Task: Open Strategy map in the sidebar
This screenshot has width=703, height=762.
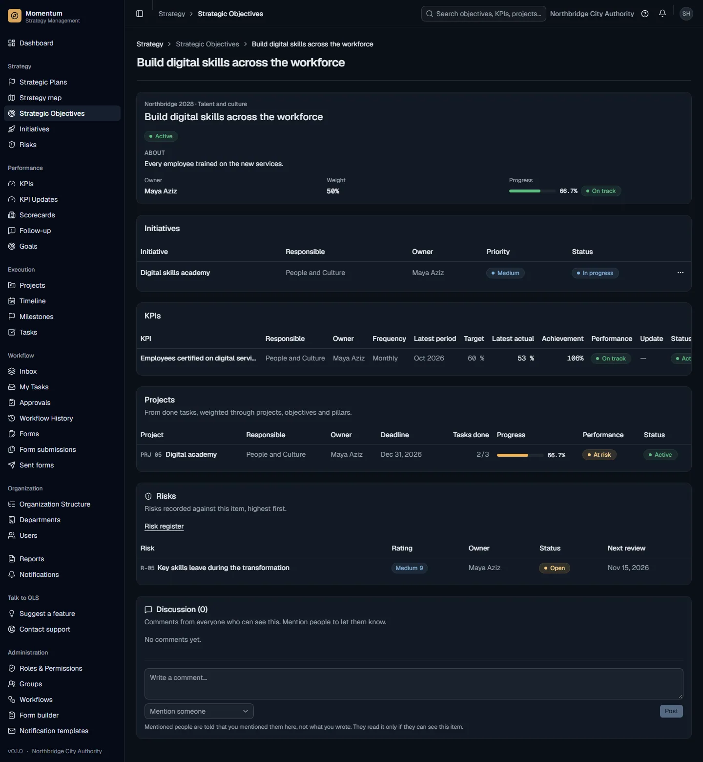Action: (62, 98)
